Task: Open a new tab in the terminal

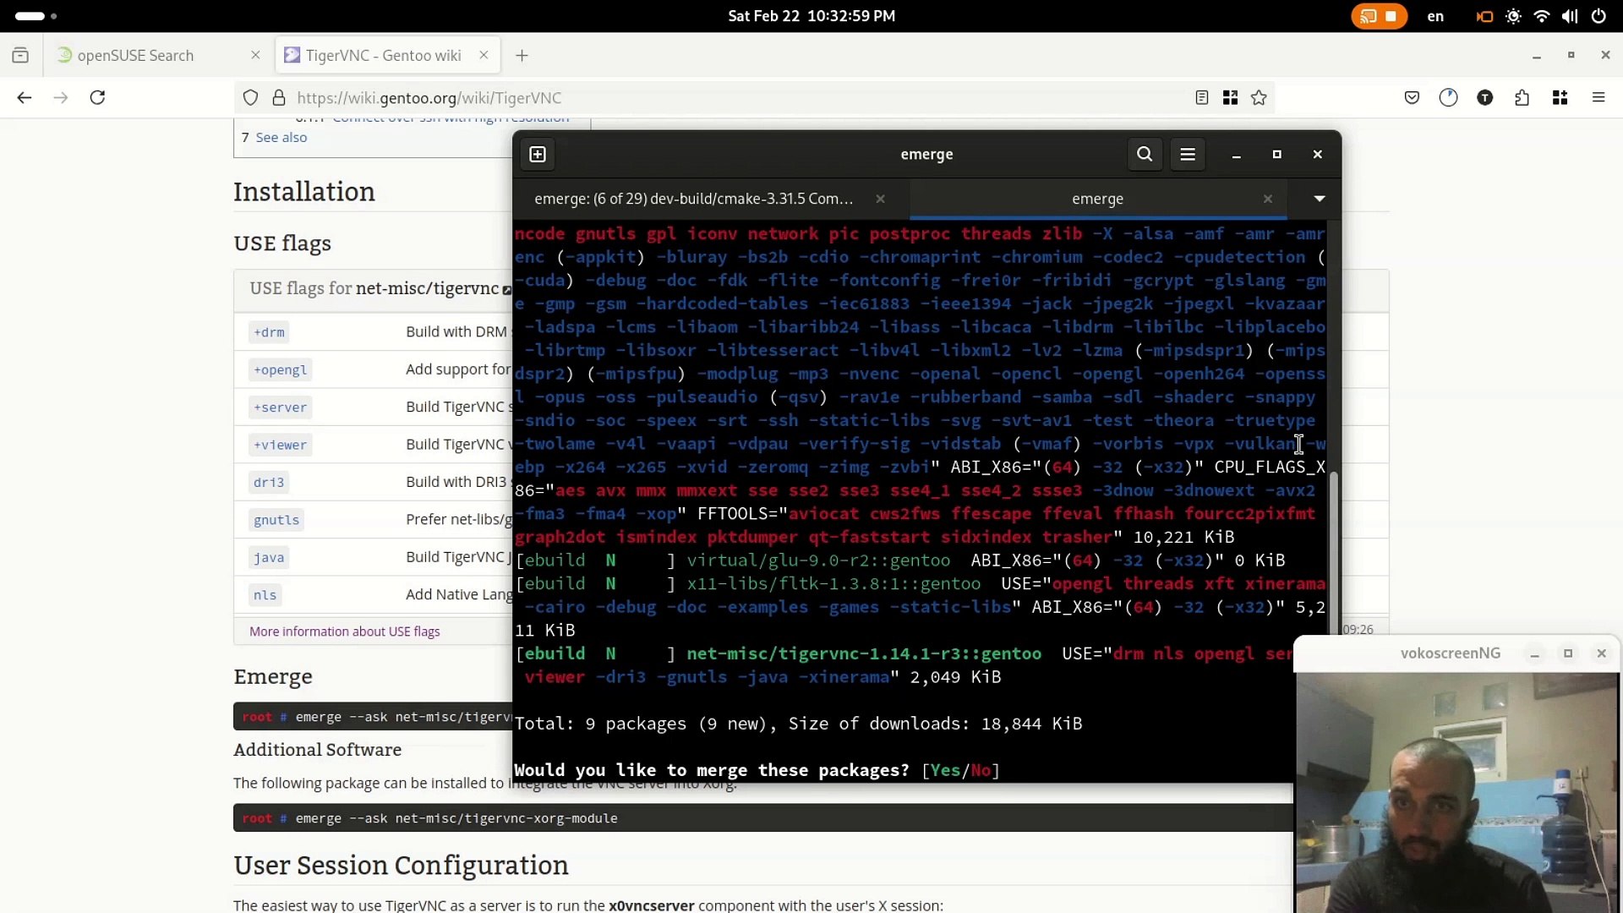Action: tap(538, 154)
